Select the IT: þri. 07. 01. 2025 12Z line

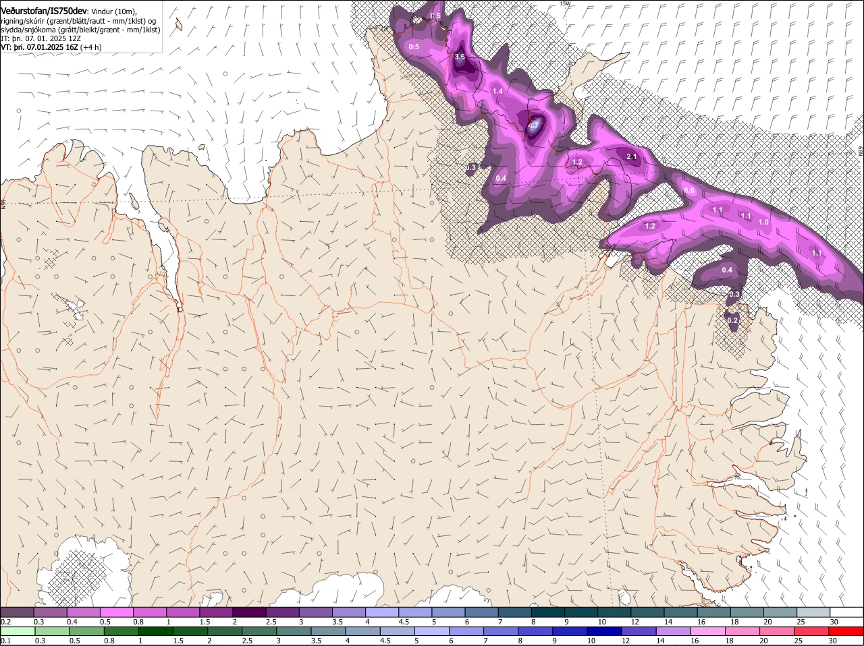coord(41,38)
